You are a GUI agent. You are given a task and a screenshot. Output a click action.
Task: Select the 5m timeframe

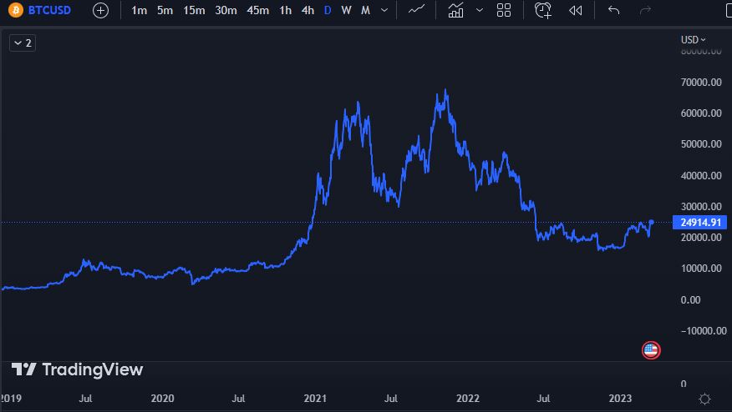(165, 10)
